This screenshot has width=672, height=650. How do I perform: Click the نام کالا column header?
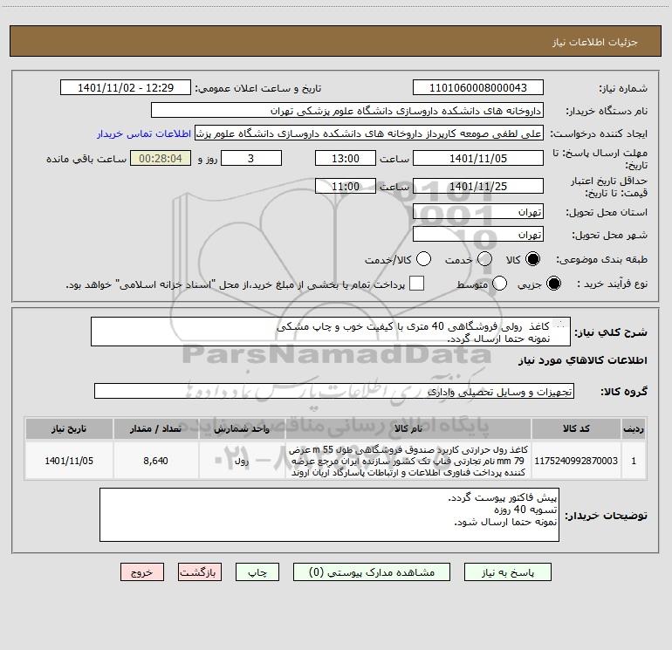pos(408,429)
